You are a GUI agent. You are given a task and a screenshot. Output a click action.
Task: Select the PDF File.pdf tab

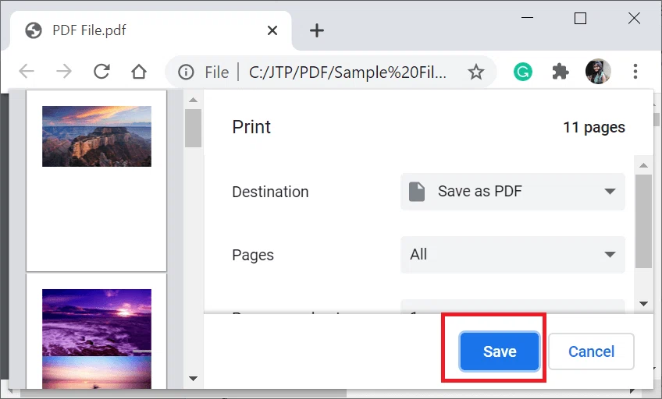pyautogui.click(x=151, y=30)
